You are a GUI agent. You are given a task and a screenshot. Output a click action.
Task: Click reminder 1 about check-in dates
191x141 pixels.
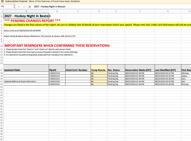26,49
